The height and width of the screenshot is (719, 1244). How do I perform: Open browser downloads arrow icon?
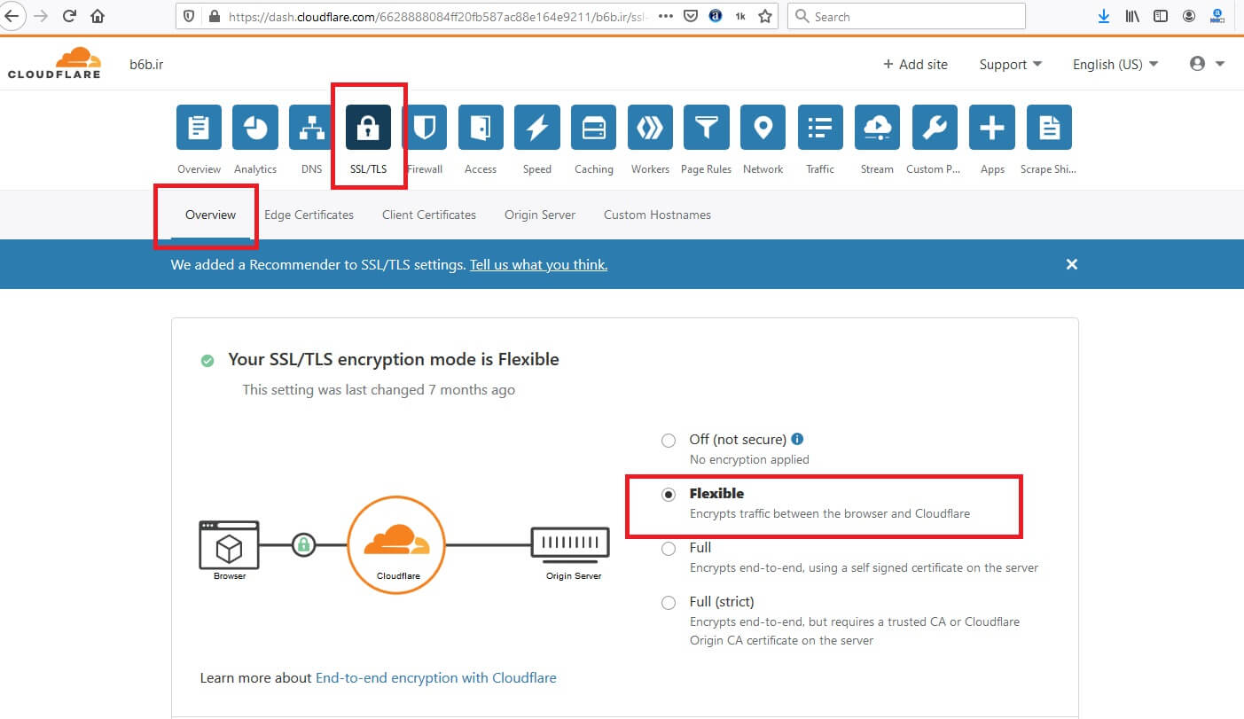[x=1104, y=16]
